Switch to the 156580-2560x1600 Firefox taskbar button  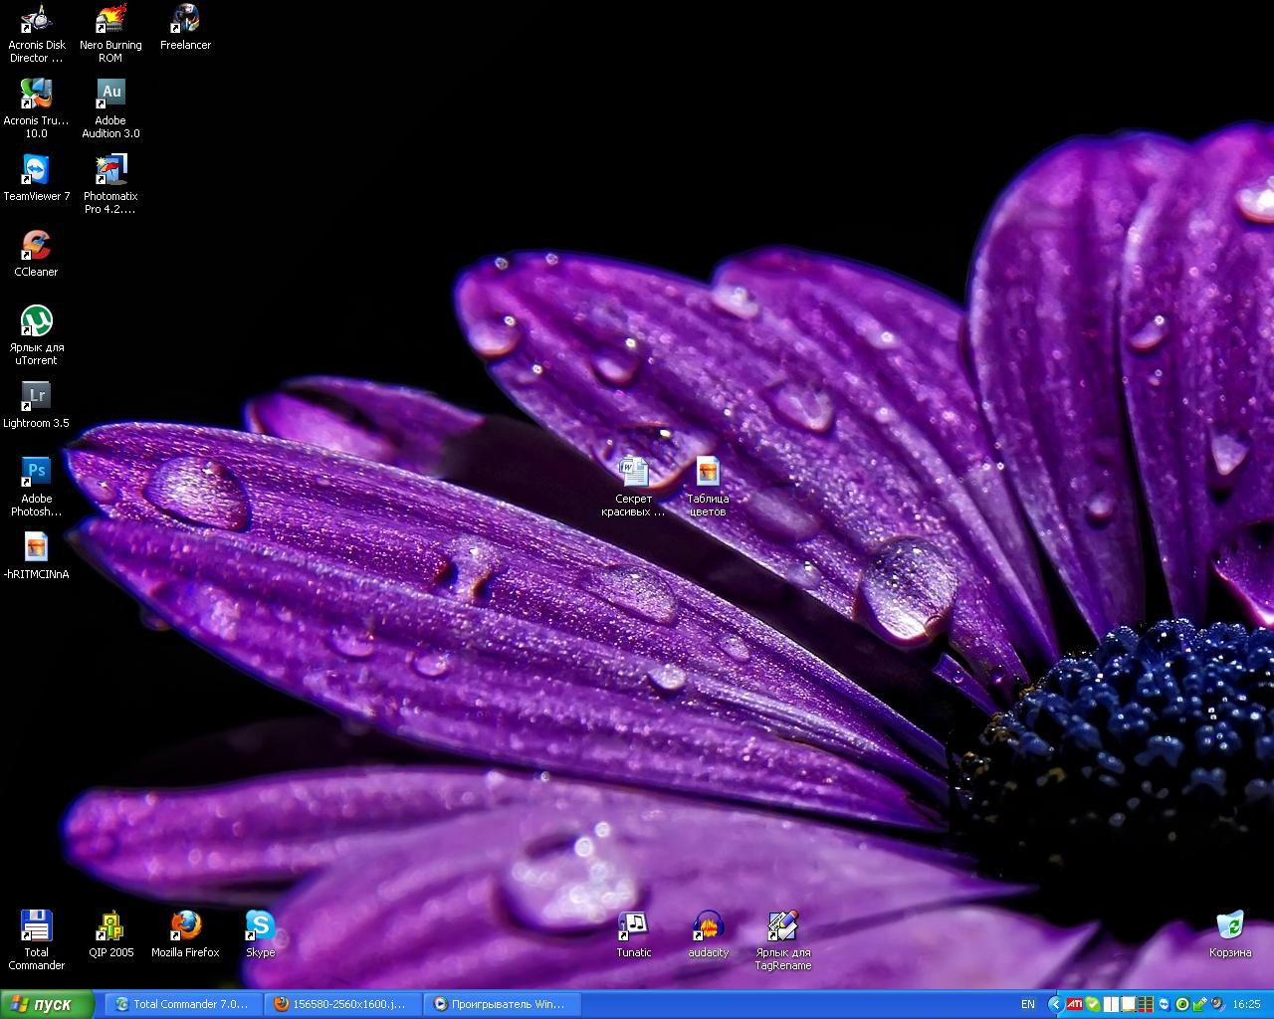coord(344,1004)
